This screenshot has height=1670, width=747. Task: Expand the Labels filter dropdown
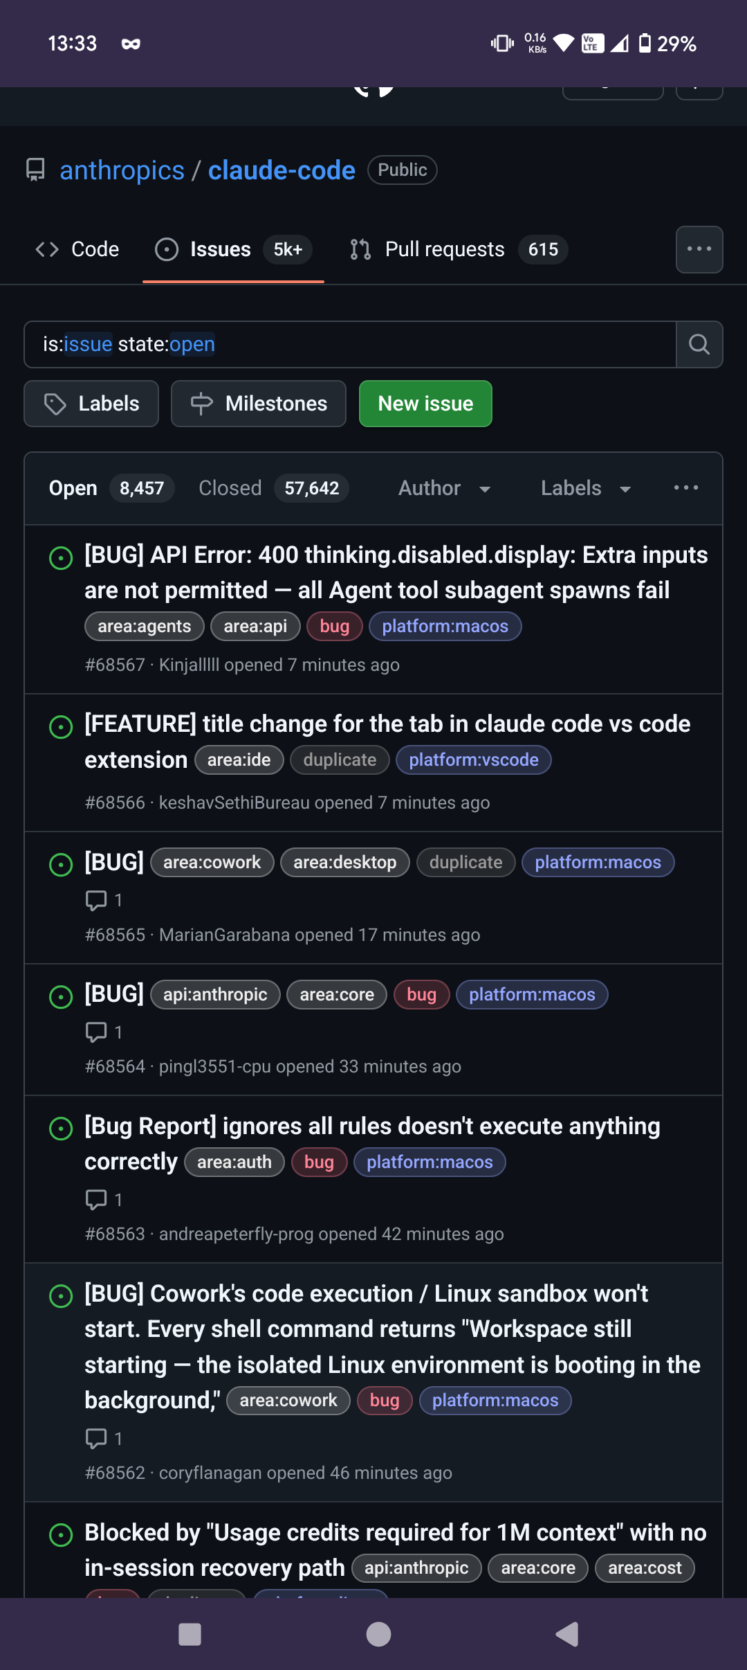(x=586, y=488)
